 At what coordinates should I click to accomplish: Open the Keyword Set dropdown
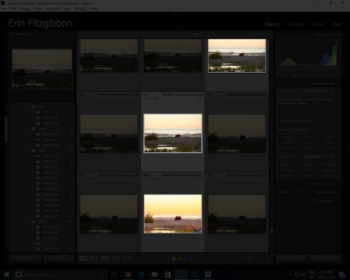tap(318, 157)
